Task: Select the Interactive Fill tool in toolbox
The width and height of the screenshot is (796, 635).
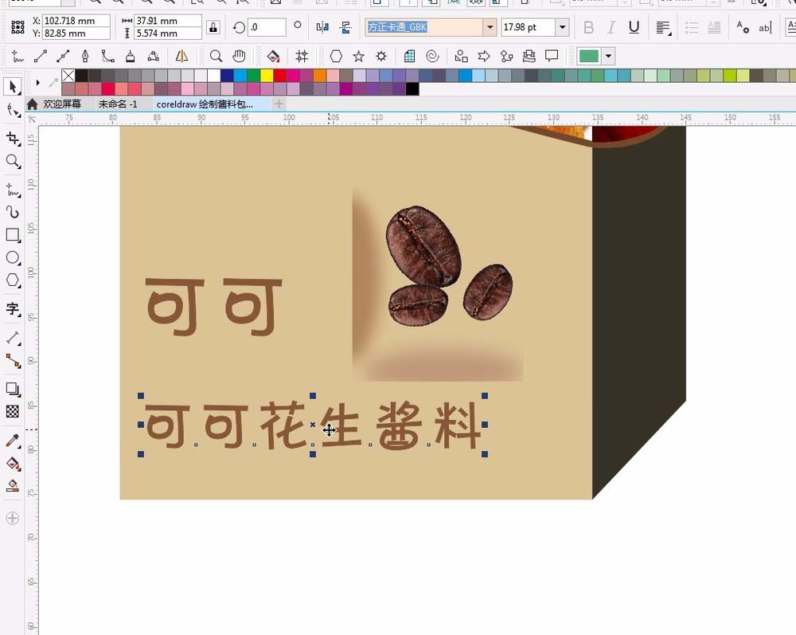Action: (x=13, y=463)
